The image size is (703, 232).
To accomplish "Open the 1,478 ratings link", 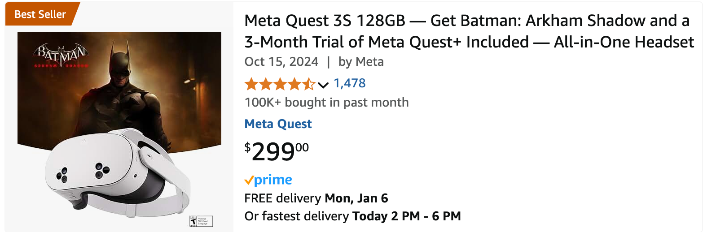I will [x=349, y=83].
